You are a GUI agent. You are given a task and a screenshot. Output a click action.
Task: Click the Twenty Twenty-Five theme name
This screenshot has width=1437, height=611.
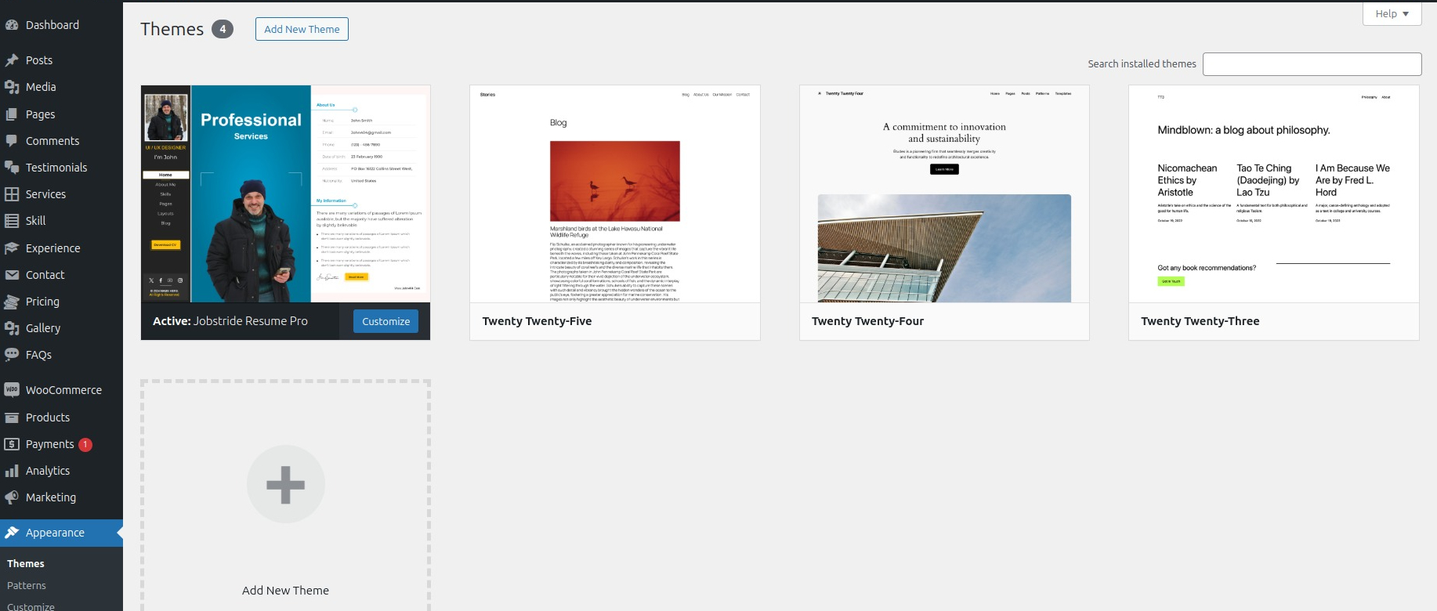(537, 321)
